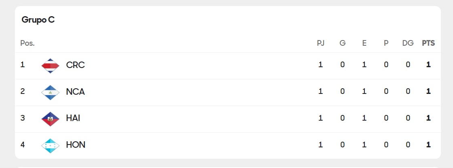Click the Nicaragua flag icon
Screen dimensions: 453x168
click(51, 92)
